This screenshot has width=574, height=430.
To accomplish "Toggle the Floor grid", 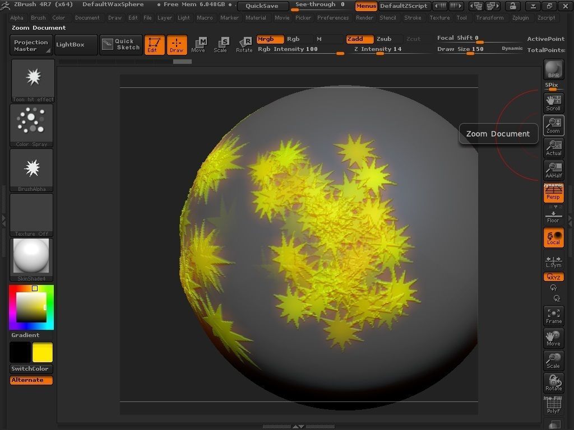I will 553,215.
